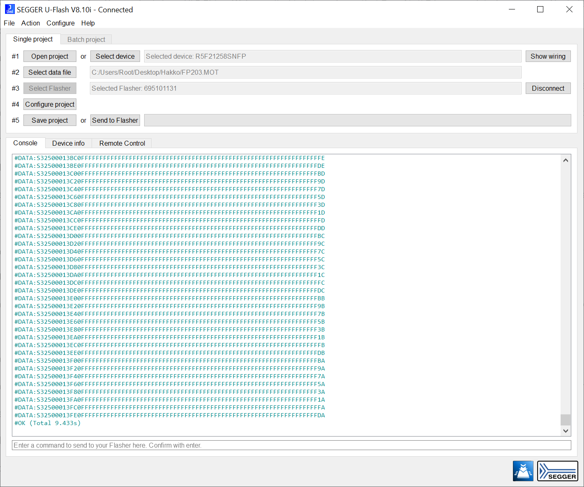
Task: Click console line S32500013FE0
Action: [x=170, y=415]
